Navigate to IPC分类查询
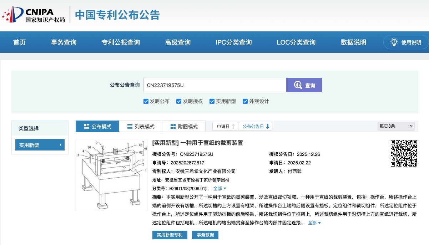 (233, 42)
